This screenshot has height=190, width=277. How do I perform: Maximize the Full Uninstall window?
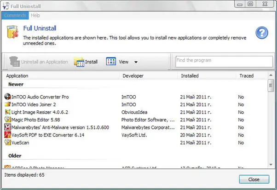click(x=250, y=4)
